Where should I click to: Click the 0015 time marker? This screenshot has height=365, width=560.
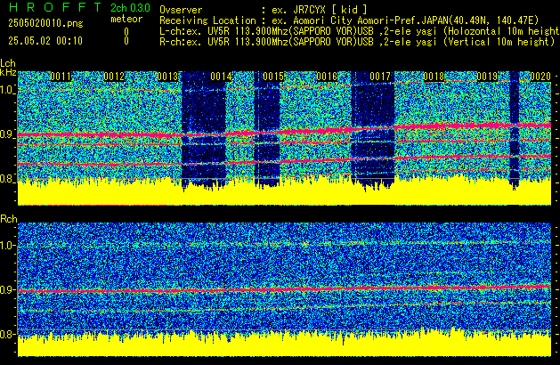coord(273,77)
